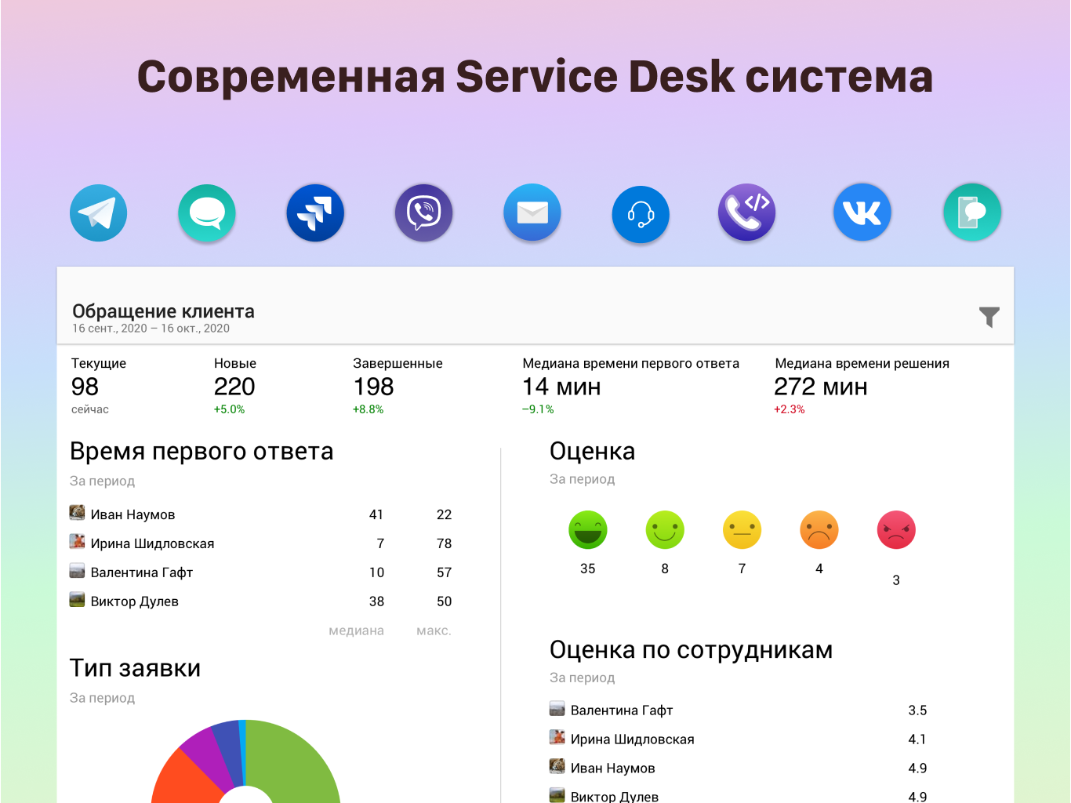Viewport: 1071px width, 803px height.
Task: Open the mobile chat app icon
Action: click(972, 213)
